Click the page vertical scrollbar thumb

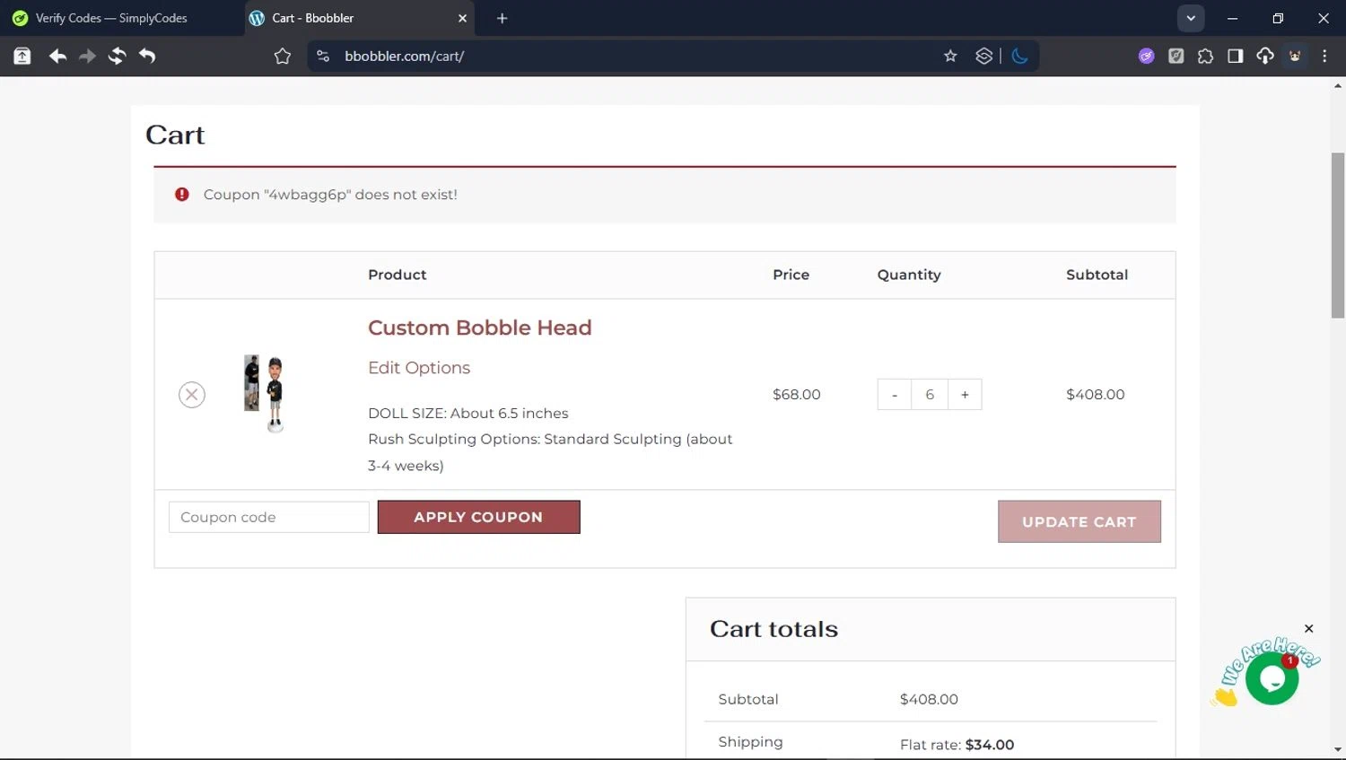(1338, 235)
